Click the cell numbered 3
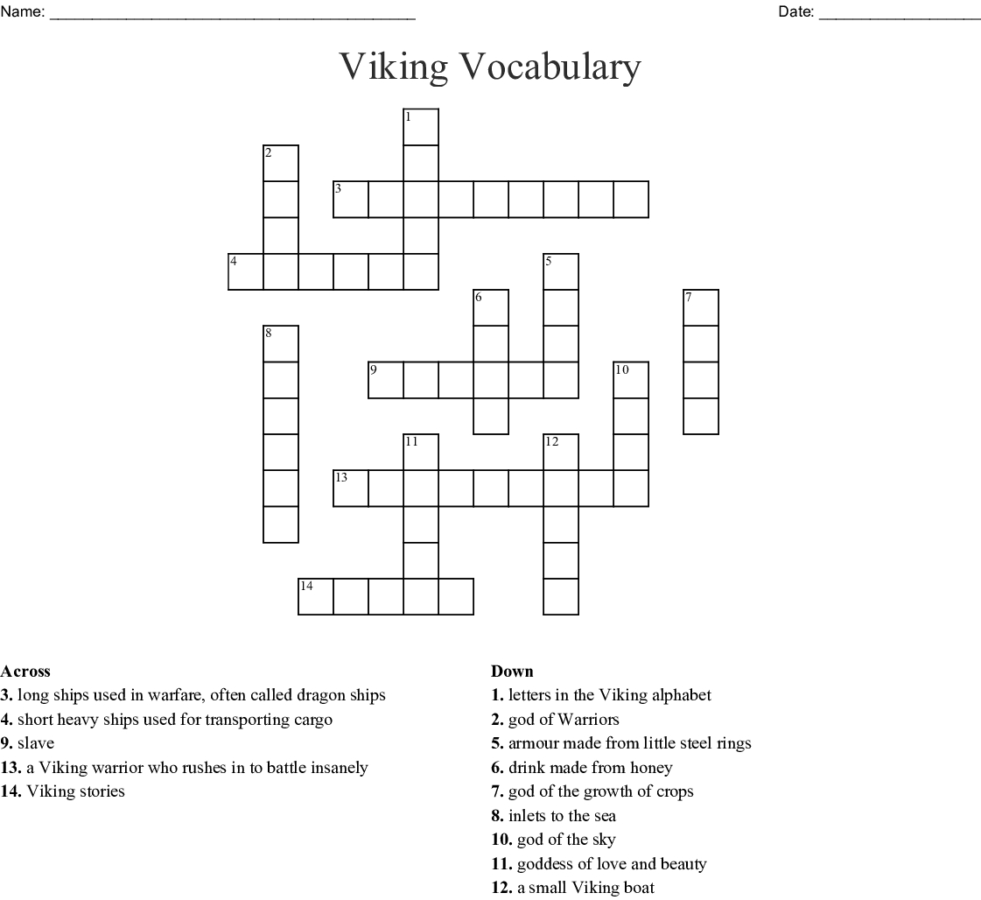This screenshot has width=981, height=900. [351, 200]
